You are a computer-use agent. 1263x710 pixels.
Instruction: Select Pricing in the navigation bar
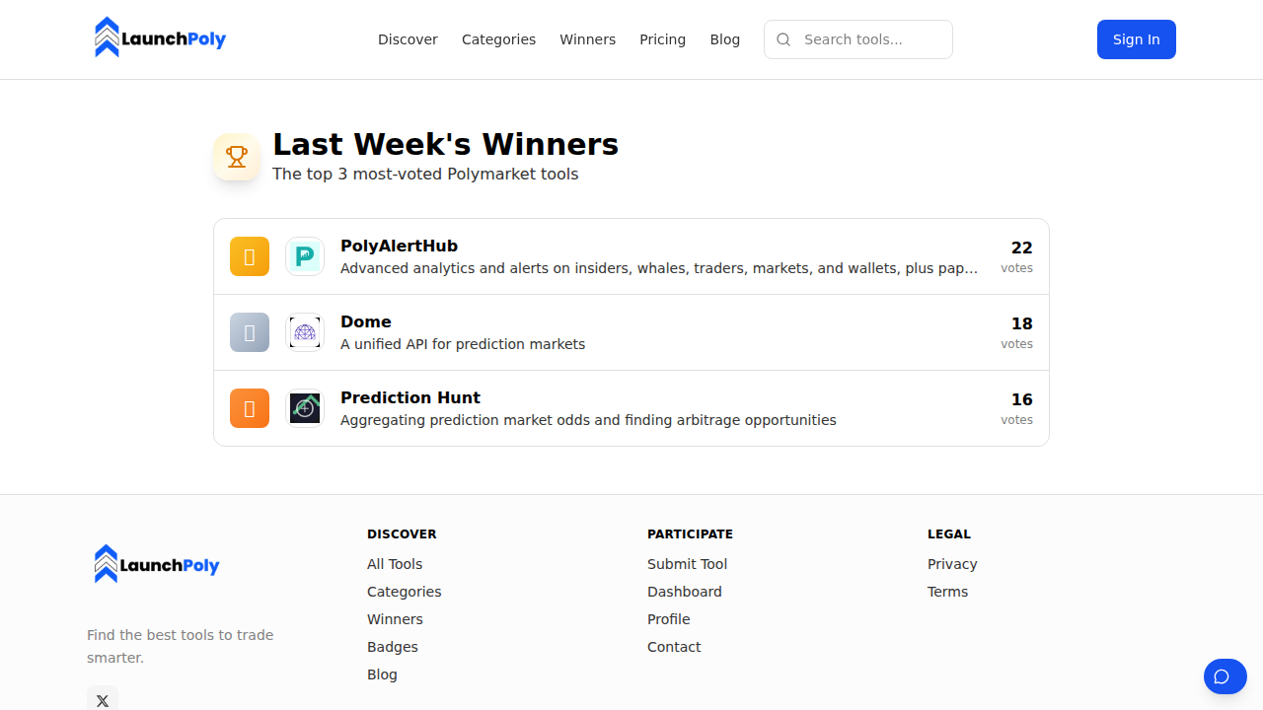(662, 39)
